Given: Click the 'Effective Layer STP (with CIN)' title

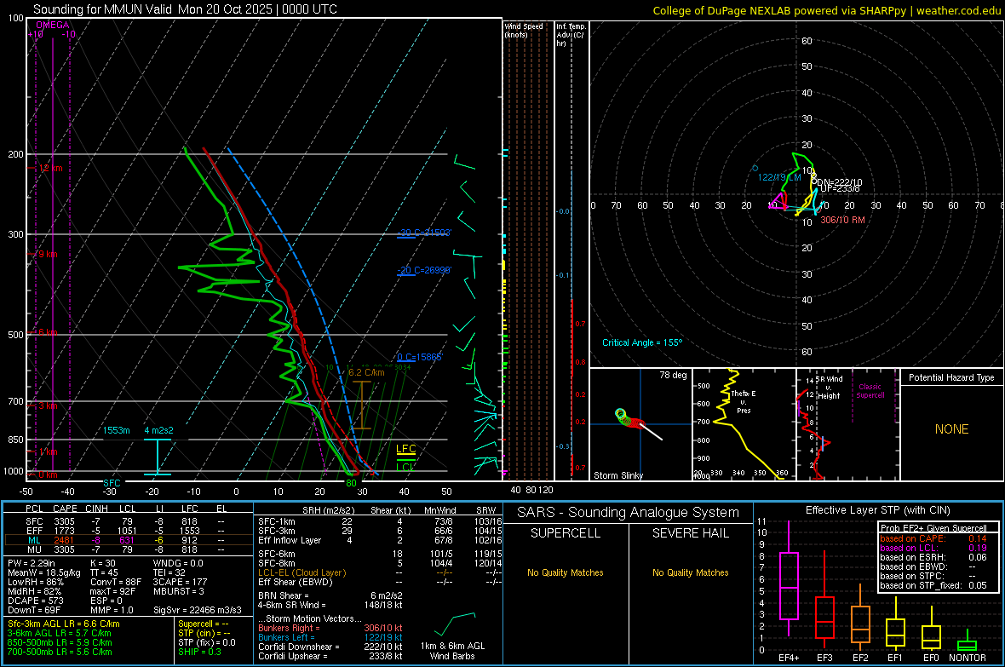Looking at the screenshot, I should coord(878,510).
